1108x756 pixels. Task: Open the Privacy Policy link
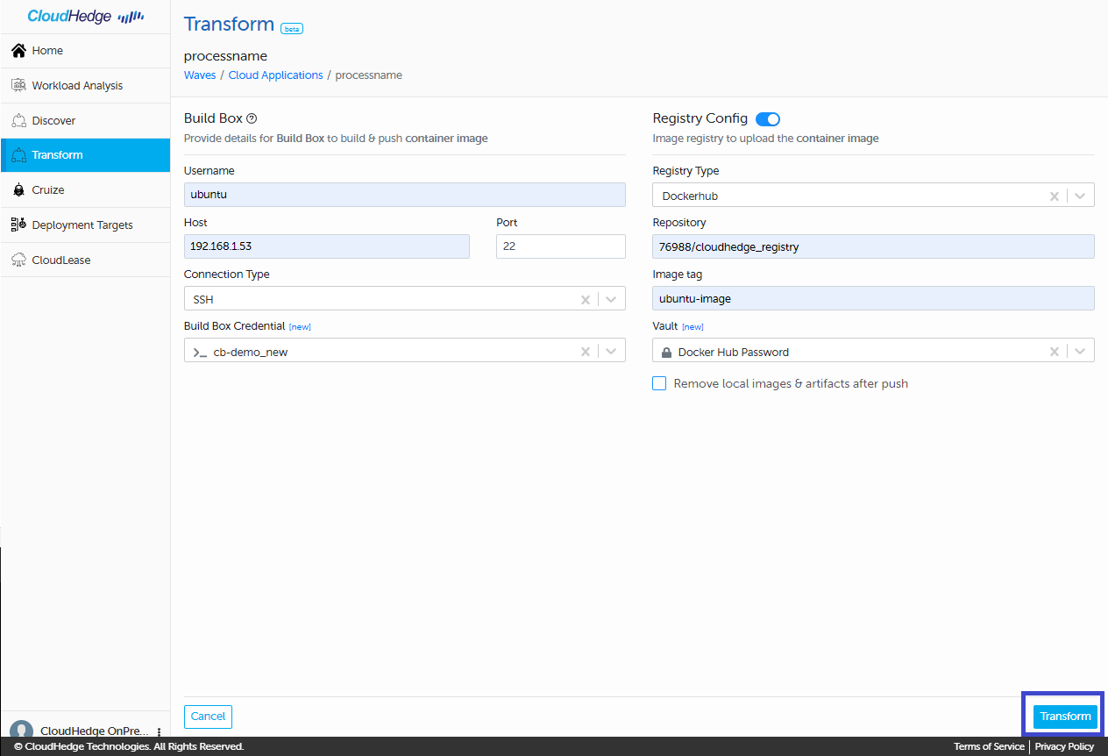[1064, 746]
